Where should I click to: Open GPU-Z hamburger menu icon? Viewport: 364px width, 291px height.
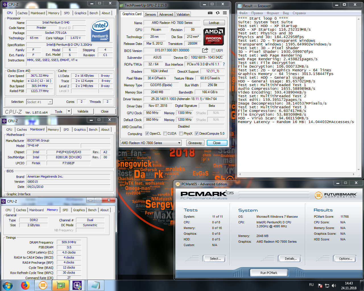(225, 13)
